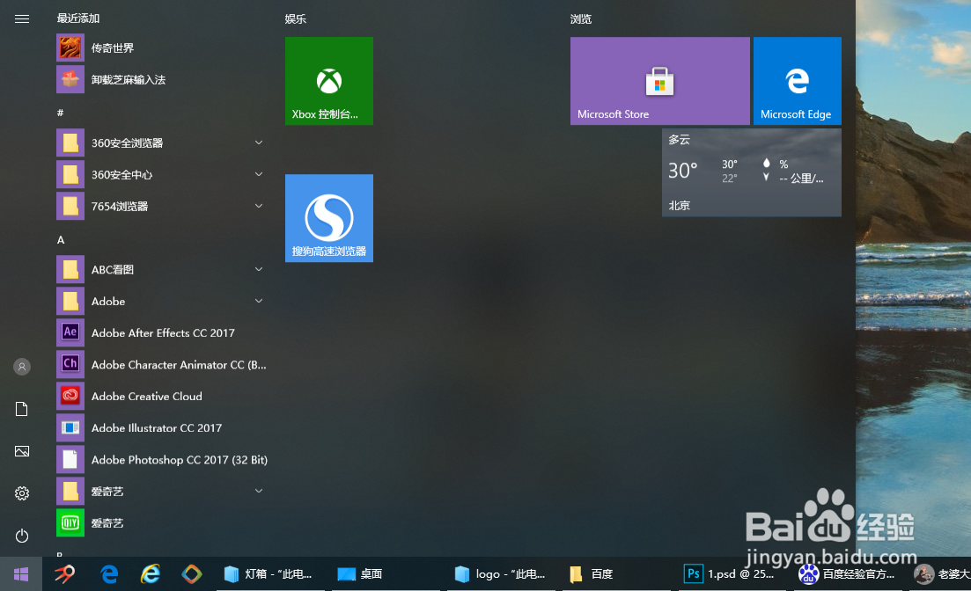971x591 pixels.
Task: Click the Windows Start button
Action: tap(21, 574)
